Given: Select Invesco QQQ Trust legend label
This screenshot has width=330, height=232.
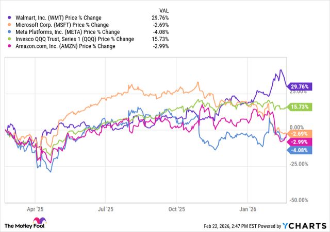Looking at the screenshot, I should pyautogui.click(x=72, y=39).
